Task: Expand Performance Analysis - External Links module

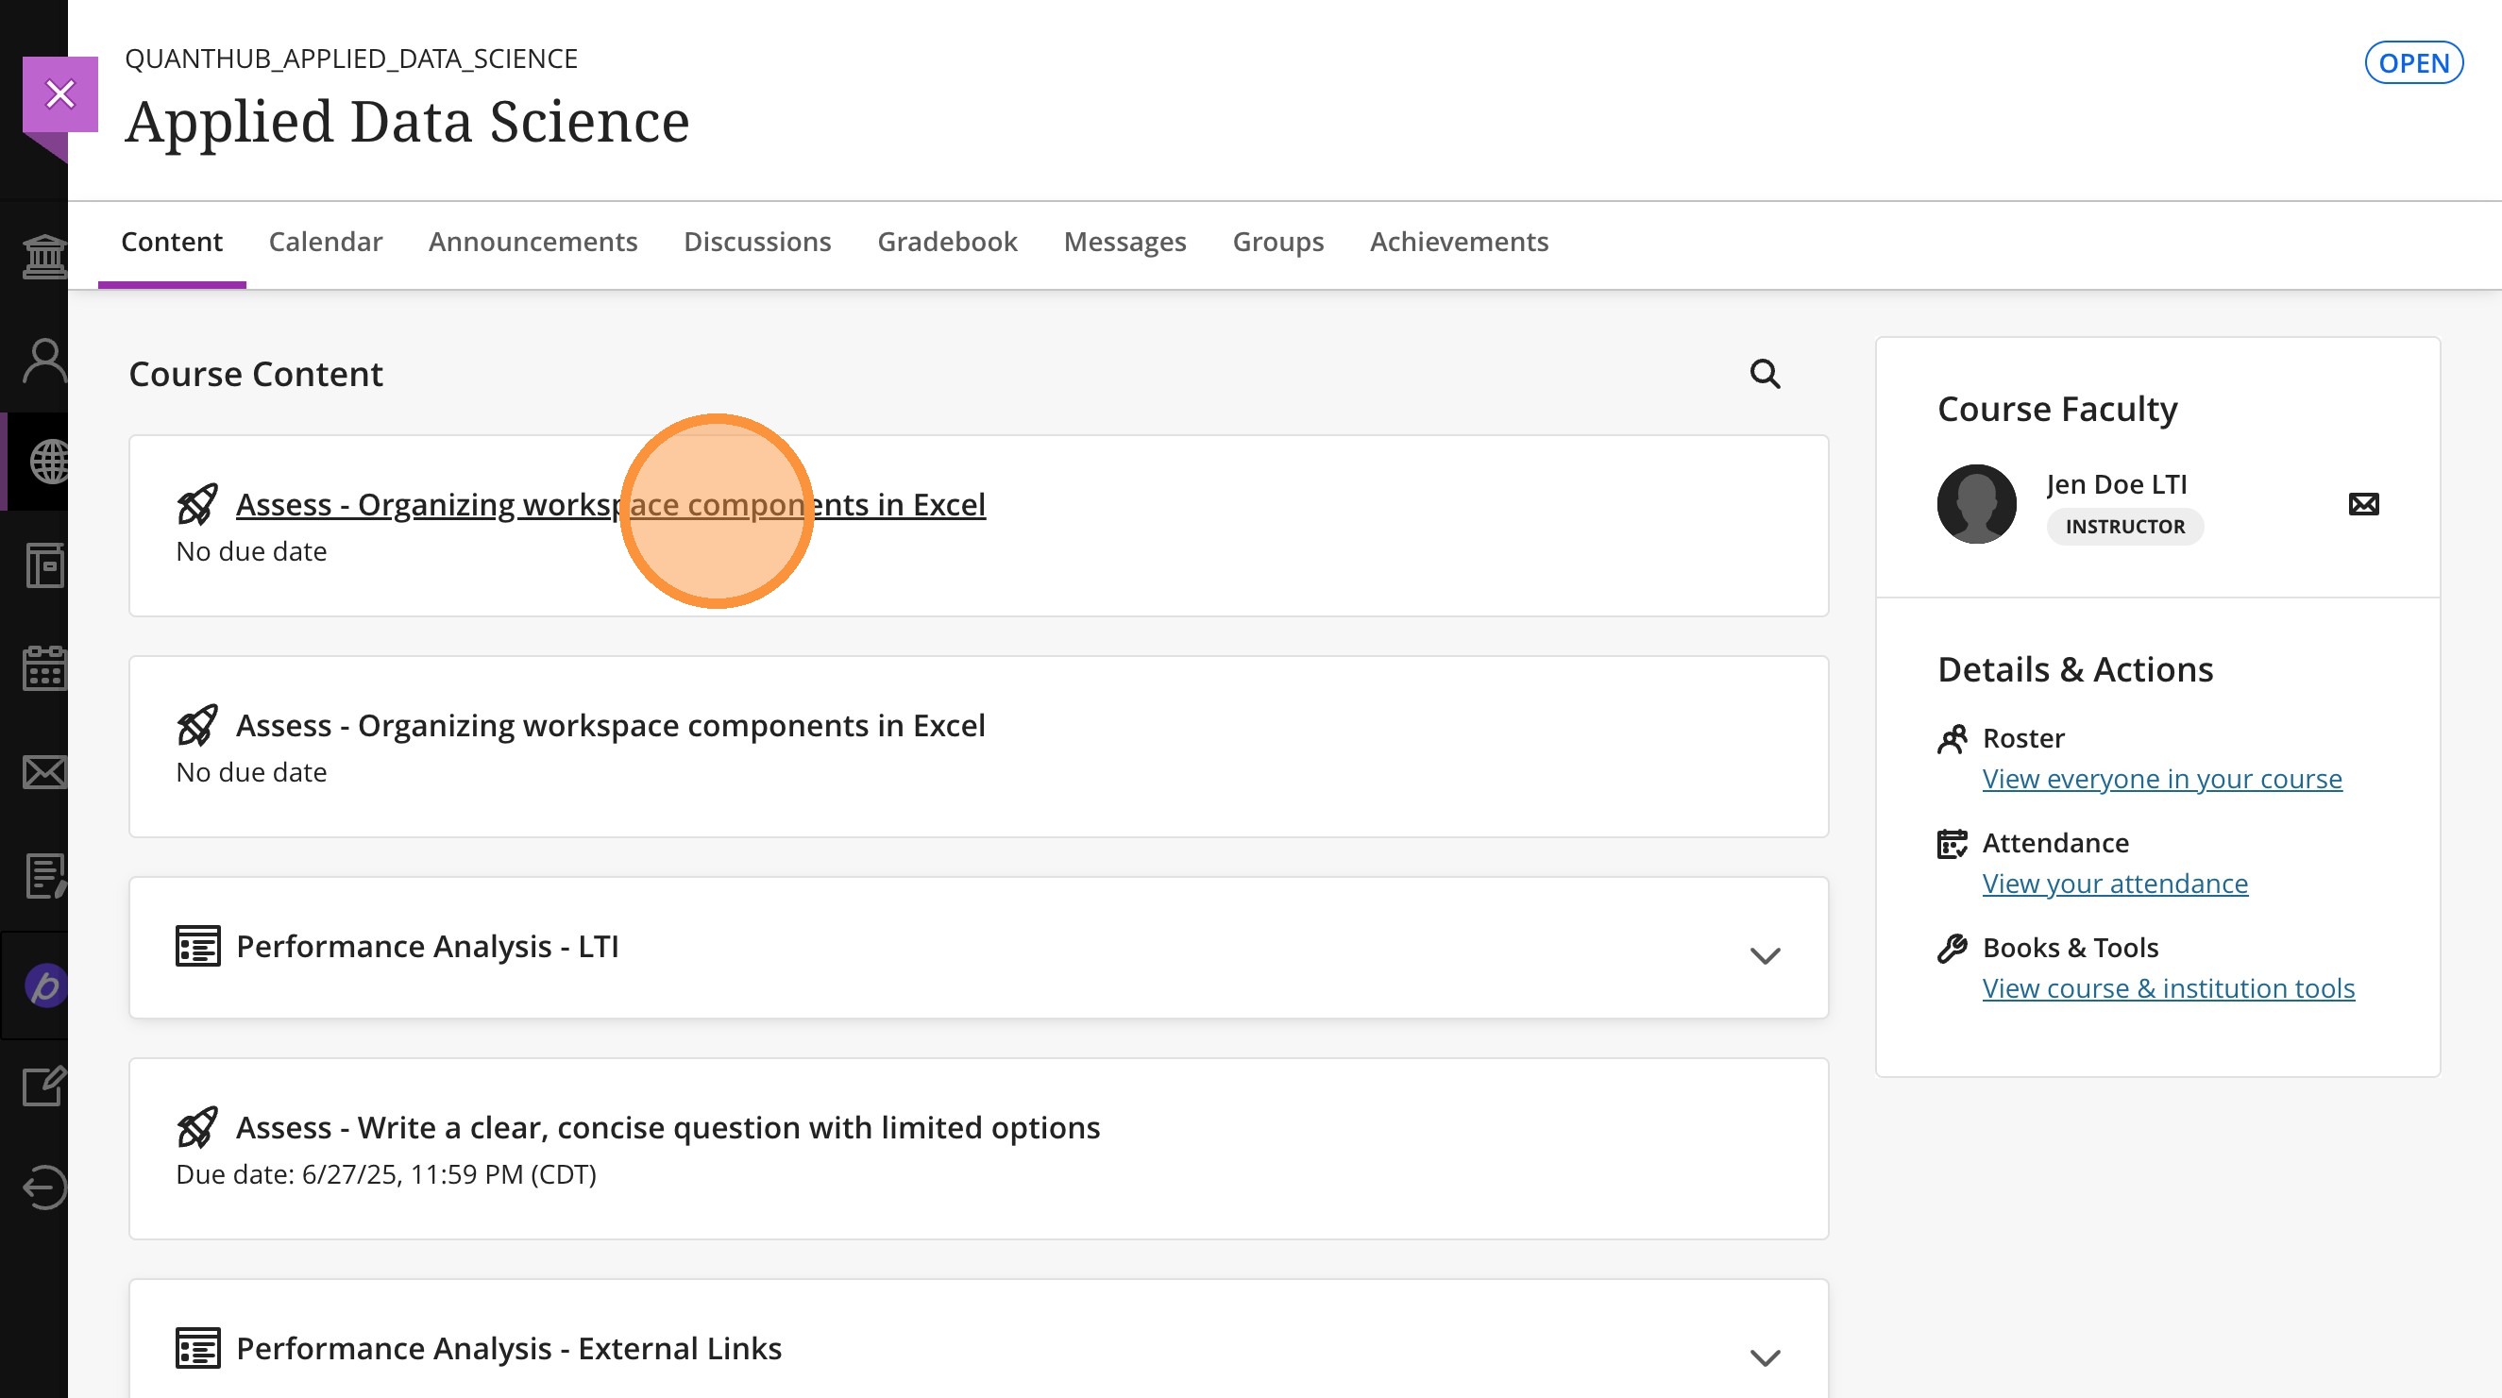Action: pos(1764,1356)
